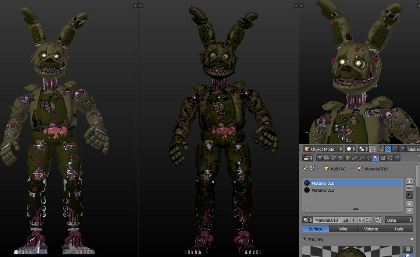Select Material.012 slot in list
Image resolution: width=420 pixels, height=257 pixels.
point(352,190)
